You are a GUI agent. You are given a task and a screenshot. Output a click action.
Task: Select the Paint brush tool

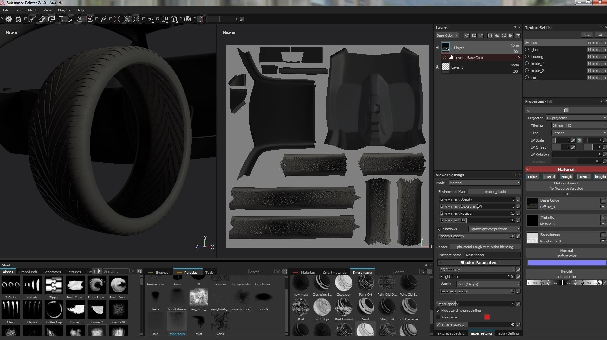[32, 19]
